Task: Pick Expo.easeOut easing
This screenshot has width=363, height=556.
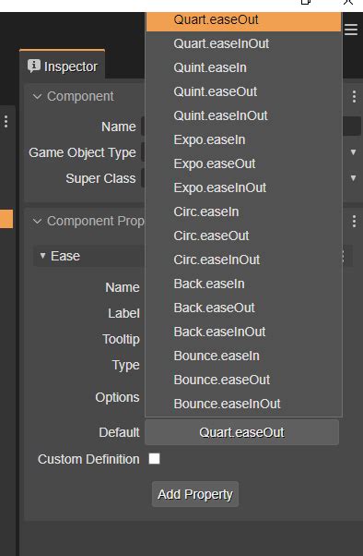Action: click(243, 163)
